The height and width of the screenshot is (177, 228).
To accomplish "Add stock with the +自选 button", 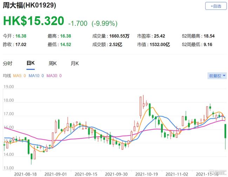I will [x=216, y=6].
